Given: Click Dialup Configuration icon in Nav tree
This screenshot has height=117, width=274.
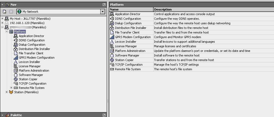Looking at the screenshot, I should click(15, 45).
